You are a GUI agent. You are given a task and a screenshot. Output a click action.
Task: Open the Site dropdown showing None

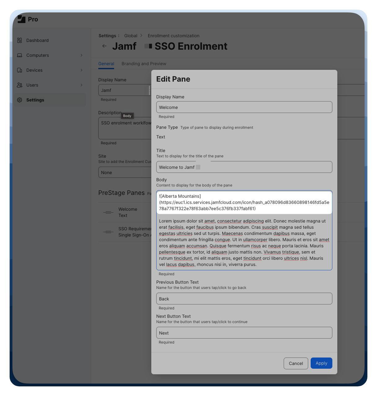click(125, 173)
